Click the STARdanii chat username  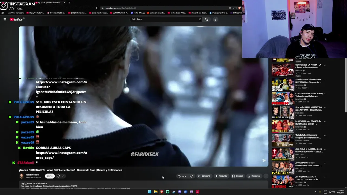(26, 163)
